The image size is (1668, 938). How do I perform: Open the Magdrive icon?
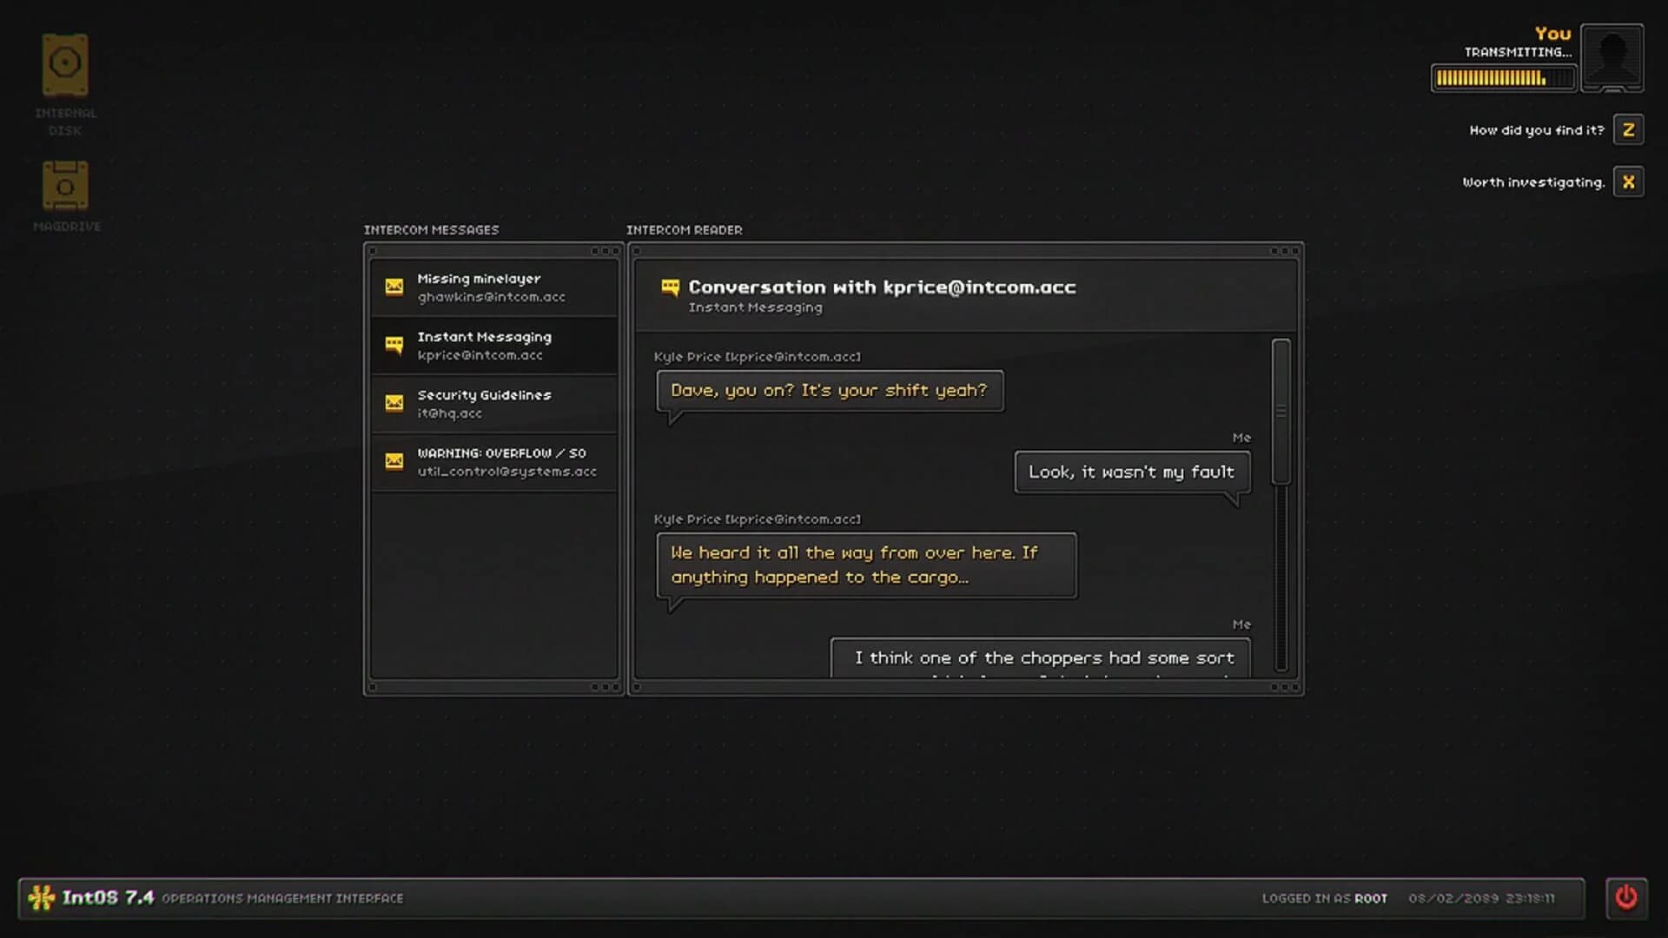[x=64, y=185]
